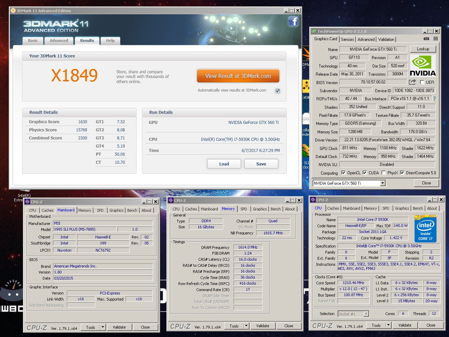This screenshot has height=337, width=449.
Task: Select the SPD tab in Memory CPU-Z window
Action: point(243,209)
